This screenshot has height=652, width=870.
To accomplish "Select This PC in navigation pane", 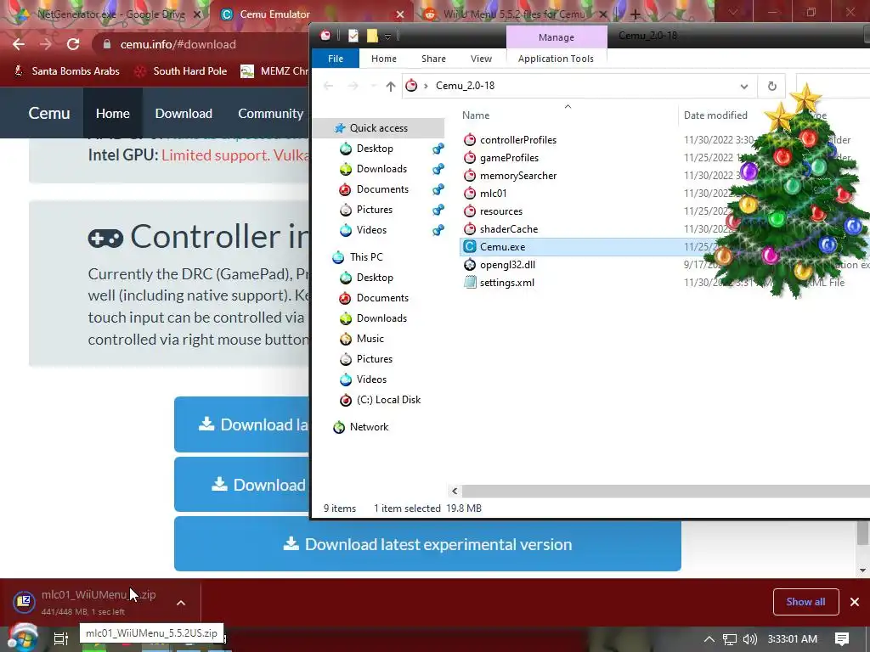I will (x=365, y=257).
